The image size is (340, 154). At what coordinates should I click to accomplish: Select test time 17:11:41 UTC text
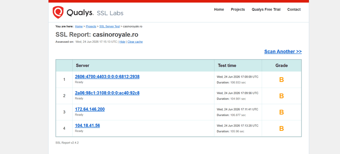238,109
